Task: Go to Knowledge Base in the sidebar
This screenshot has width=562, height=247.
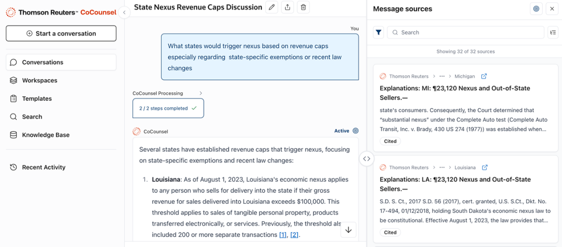Action: point(46,135)
